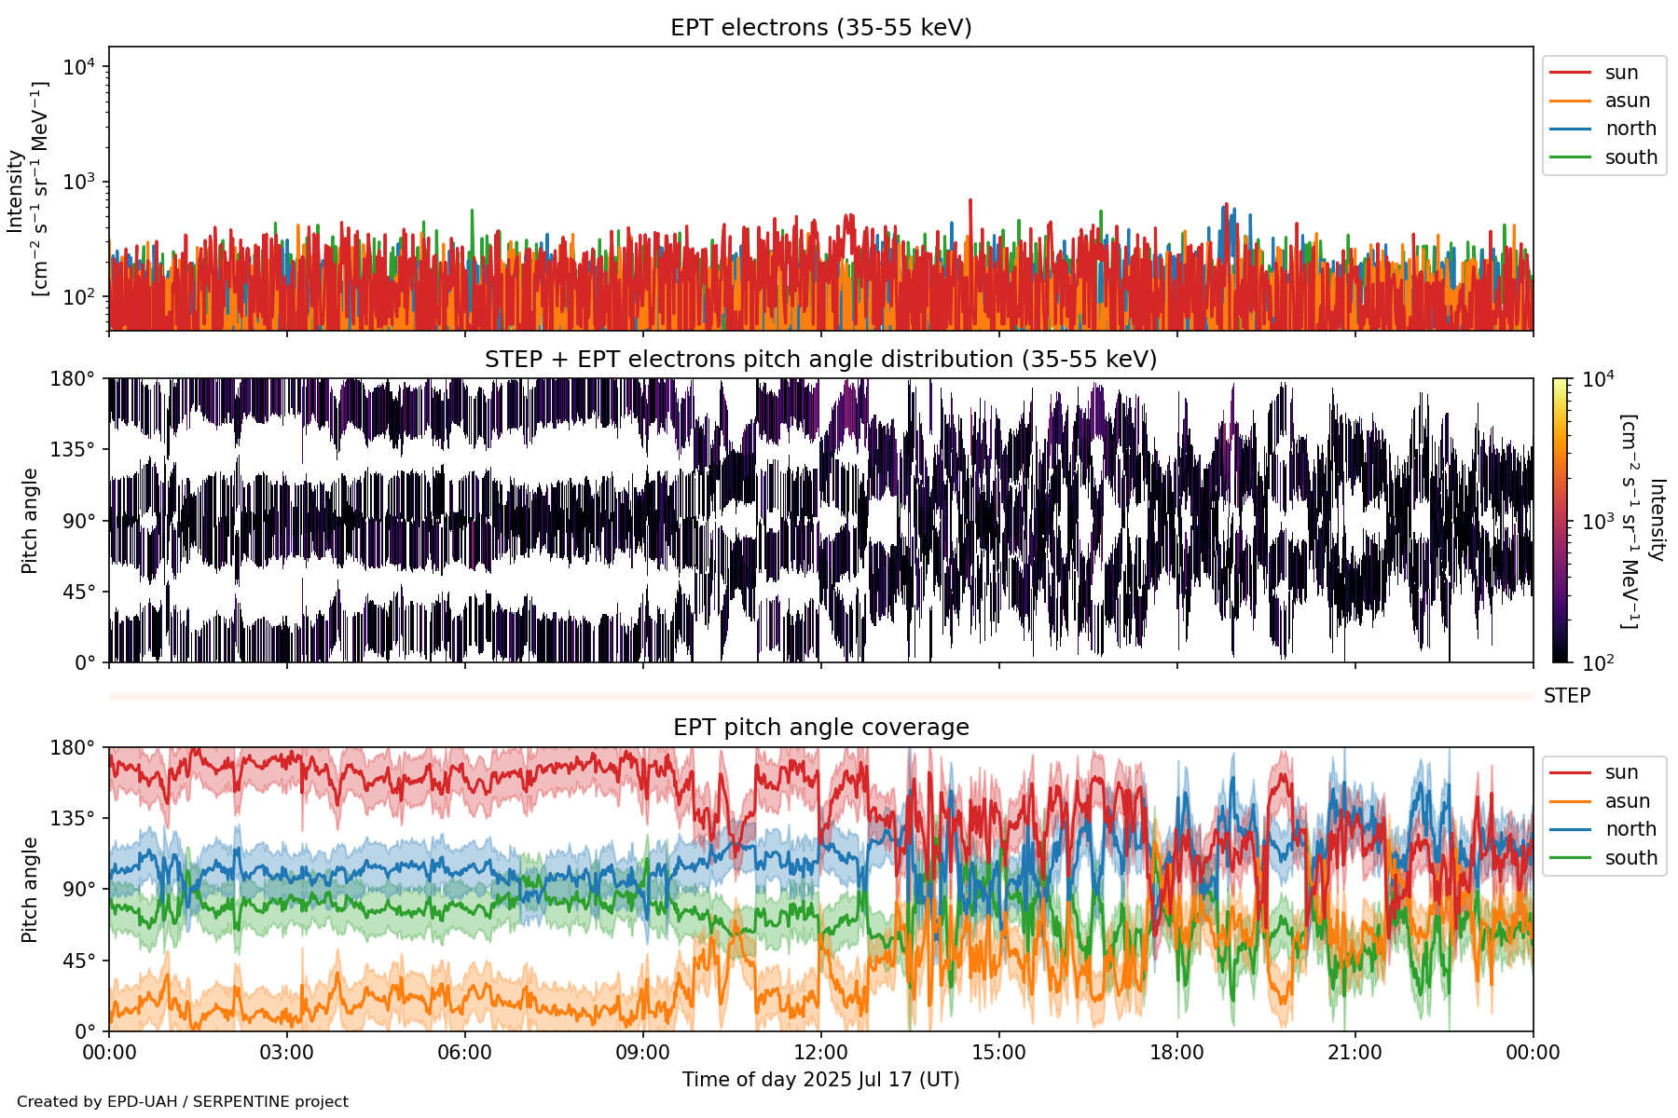Click 'asun' in the pitch angle coverage legend
This screenshot has height=1118, width=1678.
click(x=1627, y=801)
